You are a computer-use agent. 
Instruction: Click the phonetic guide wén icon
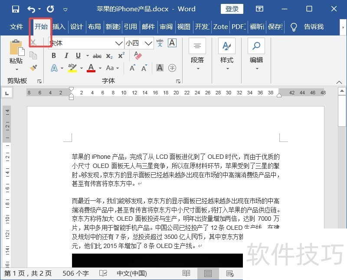(160, 43)
